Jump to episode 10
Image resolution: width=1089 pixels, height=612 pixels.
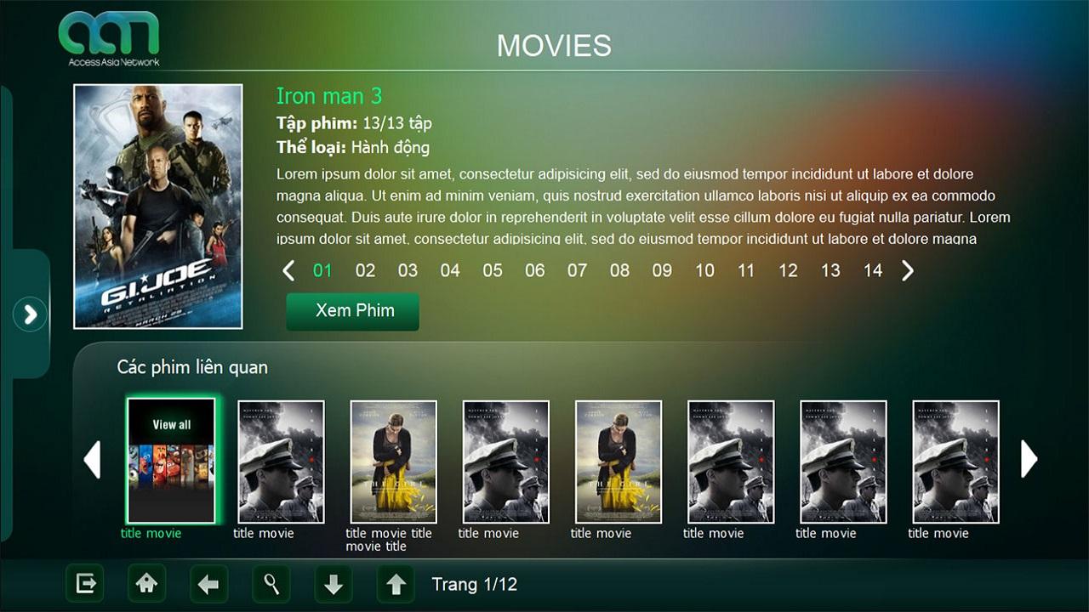(x=704, y=270)
